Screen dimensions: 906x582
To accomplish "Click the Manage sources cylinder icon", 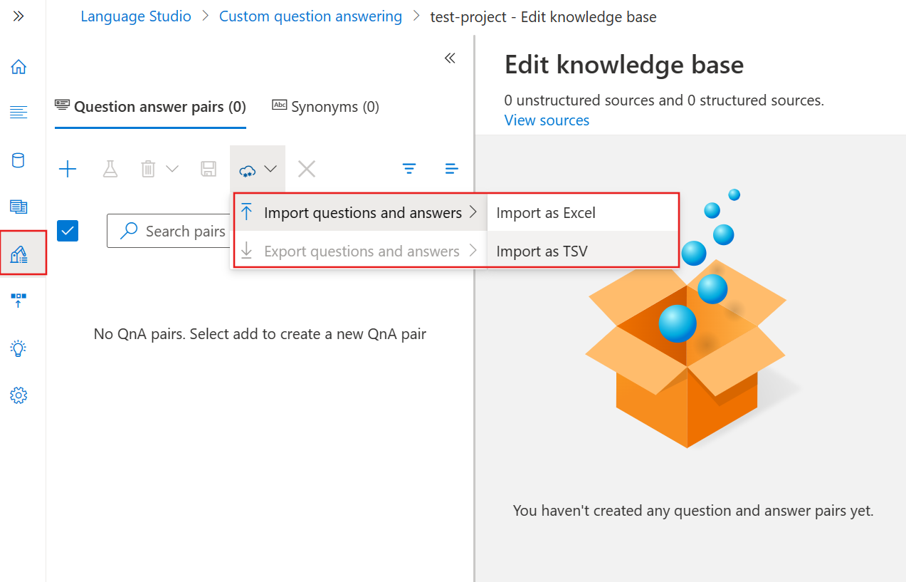I will click(x=19, y=160).
